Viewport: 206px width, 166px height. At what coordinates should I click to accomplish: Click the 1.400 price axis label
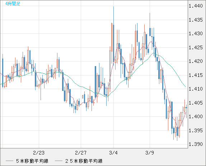(196, 116)
